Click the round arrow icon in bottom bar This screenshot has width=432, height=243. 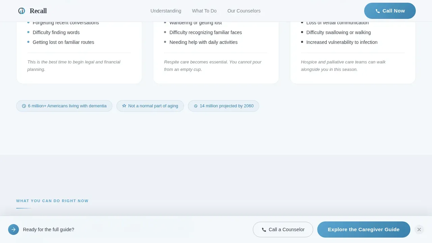tap(13, 230)
